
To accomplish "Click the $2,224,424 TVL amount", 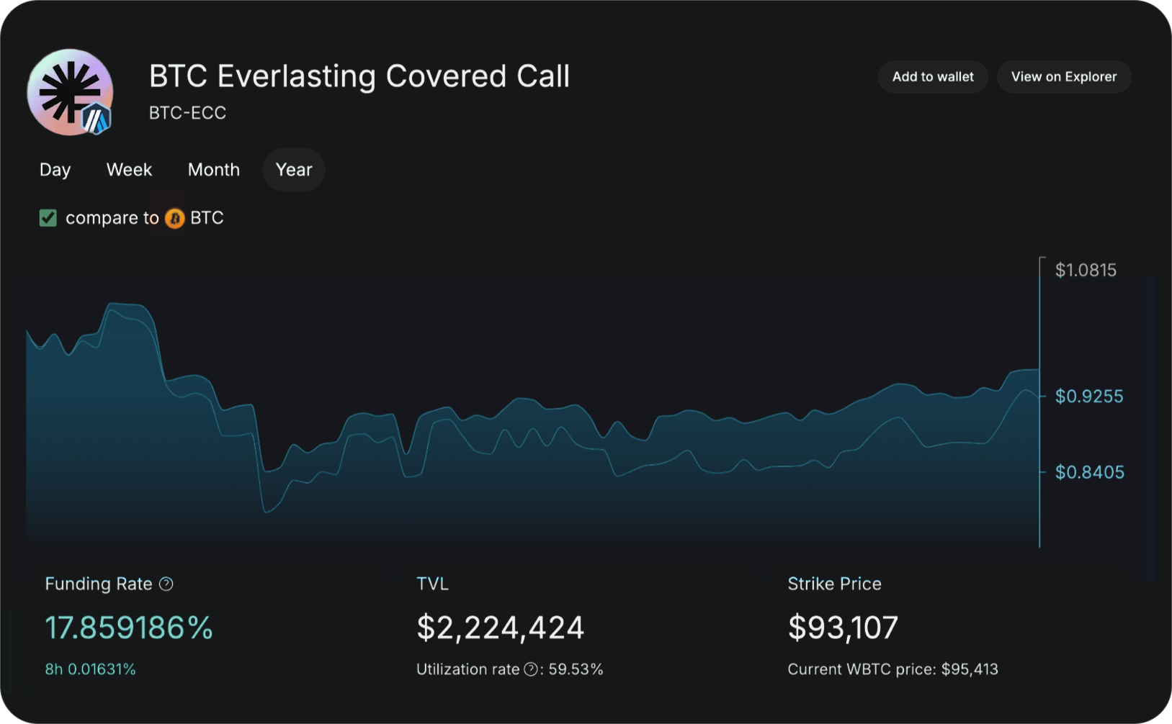I will [x=500, y=628].
